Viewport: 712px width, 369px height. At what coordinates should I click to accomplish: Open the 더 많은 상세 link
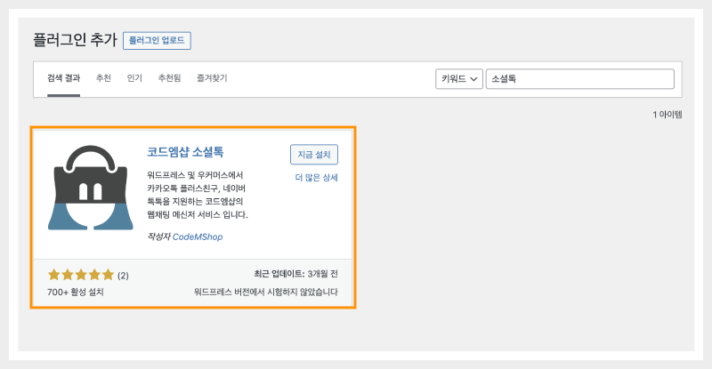317,178
